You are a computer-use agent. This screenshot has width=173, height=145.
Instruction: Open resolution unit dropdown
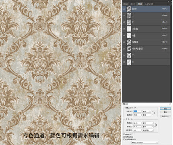[148, 130]
